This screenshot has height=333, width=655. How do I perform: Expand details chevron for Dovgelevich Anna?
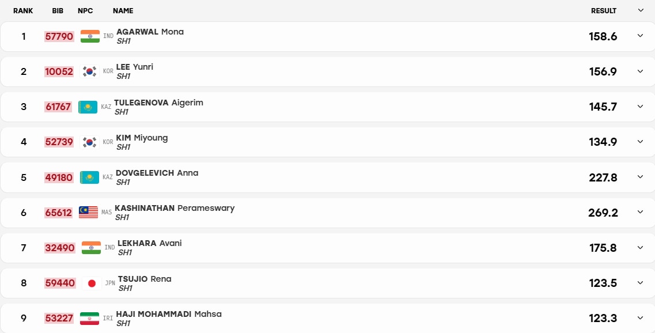coord(640,177)
